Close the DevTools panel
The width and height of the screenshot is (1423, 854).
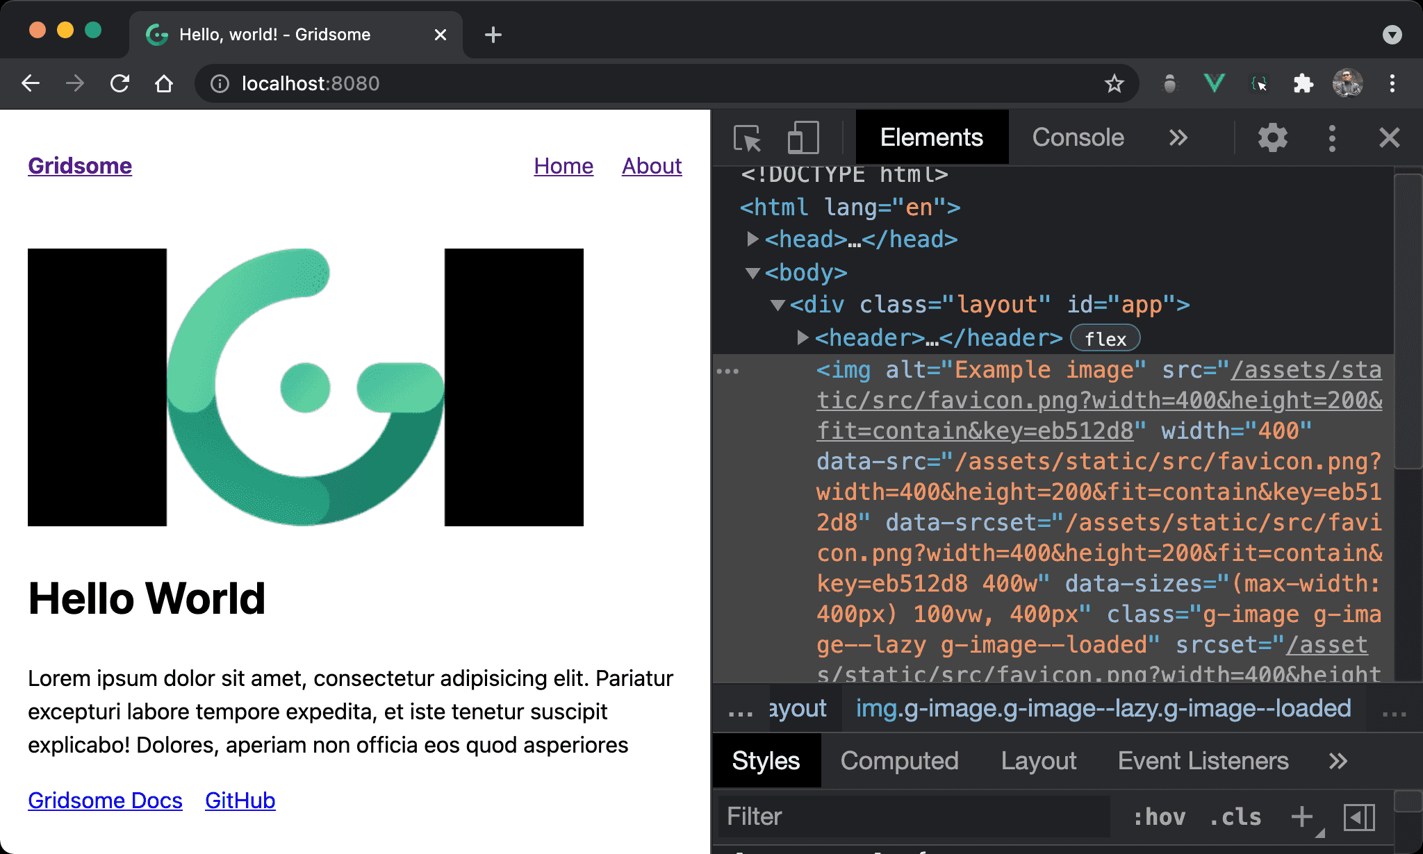click(x=1390, y=137)
